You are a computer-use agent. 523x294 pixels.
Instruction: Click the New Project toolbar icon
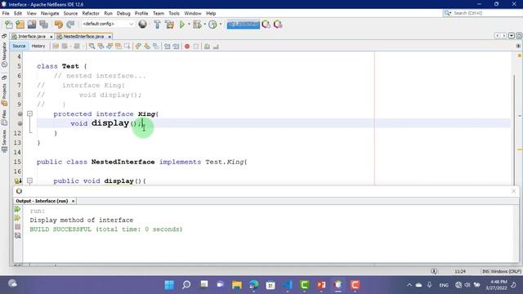coord(20,24)
